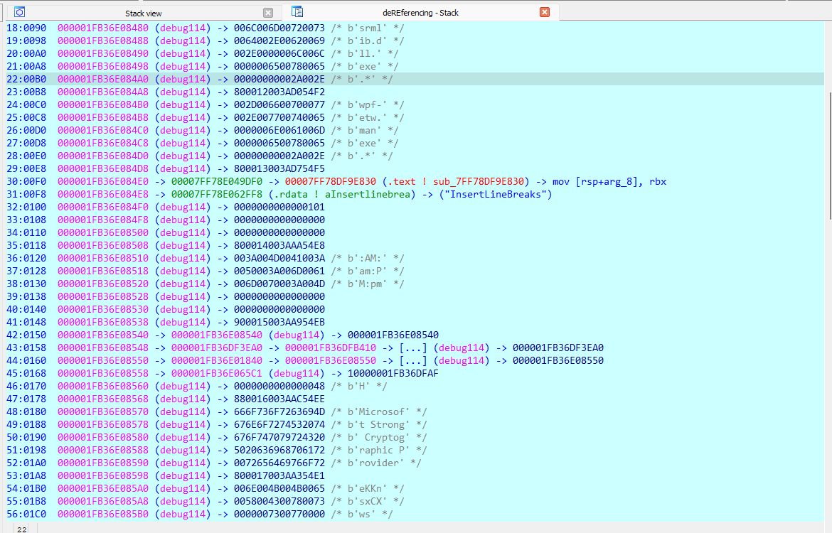
Task: Click value 880016003AAC54EE on row 47
Action: point(279,399)
